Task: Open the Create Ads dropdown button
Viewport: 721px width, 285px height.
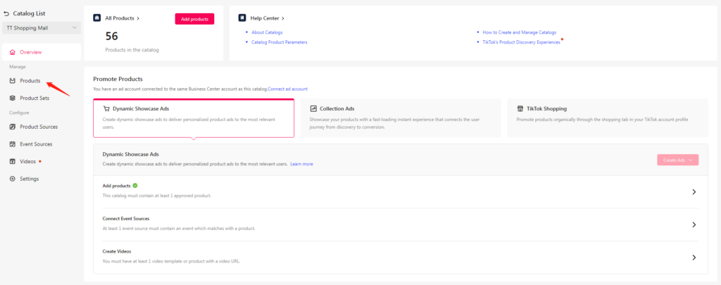Action: pyautogui.click(x=678, y=160)
